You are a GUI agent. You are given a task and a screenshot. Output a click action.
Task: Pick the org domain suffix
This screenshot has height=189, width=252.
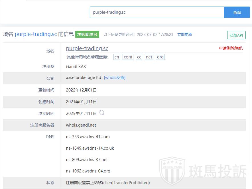160,57
